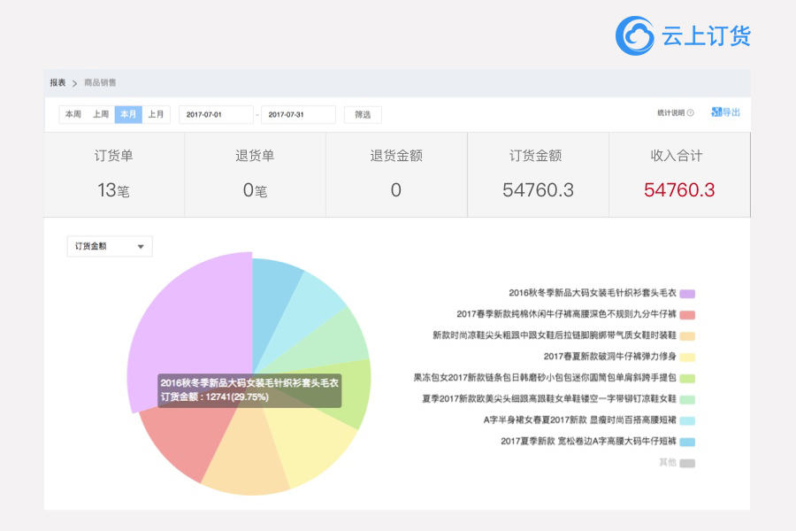Open the 统计说明 link
The height and width of the screenshot is (531, 796).
coord(671,112)
